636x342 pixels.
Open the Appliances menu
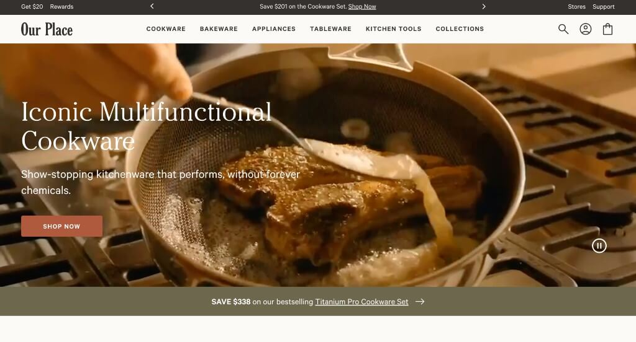tap(274, 28)
